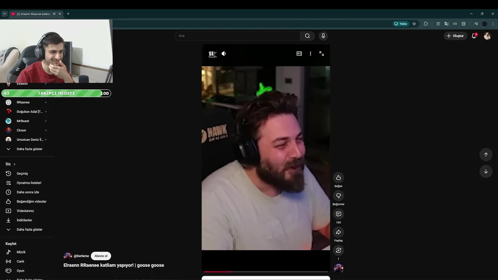Image resolution: width=498 pixels, height=280 pixels.
Task: Click in the Ara search field
Action: point(237,36)
